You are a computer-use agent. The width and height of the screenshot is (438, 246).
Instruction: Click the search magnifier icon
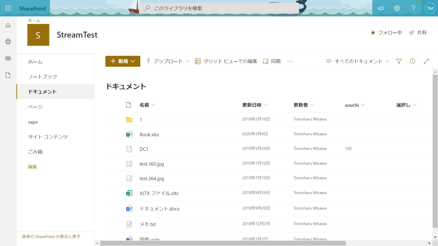(x=147, y=8)
